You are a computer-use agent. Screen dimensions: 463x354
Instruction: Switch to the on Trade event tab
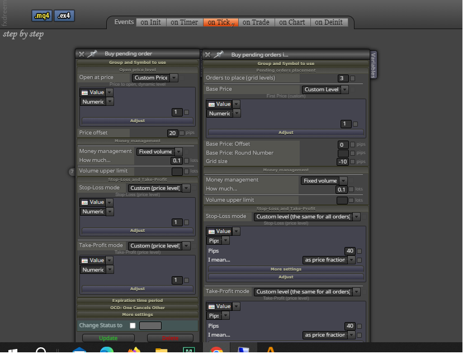[x=256, y=22]
